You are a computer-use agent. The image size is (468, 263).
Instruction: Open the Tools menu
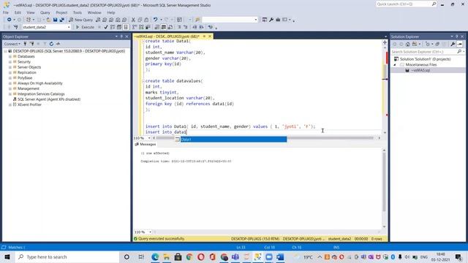78,12
